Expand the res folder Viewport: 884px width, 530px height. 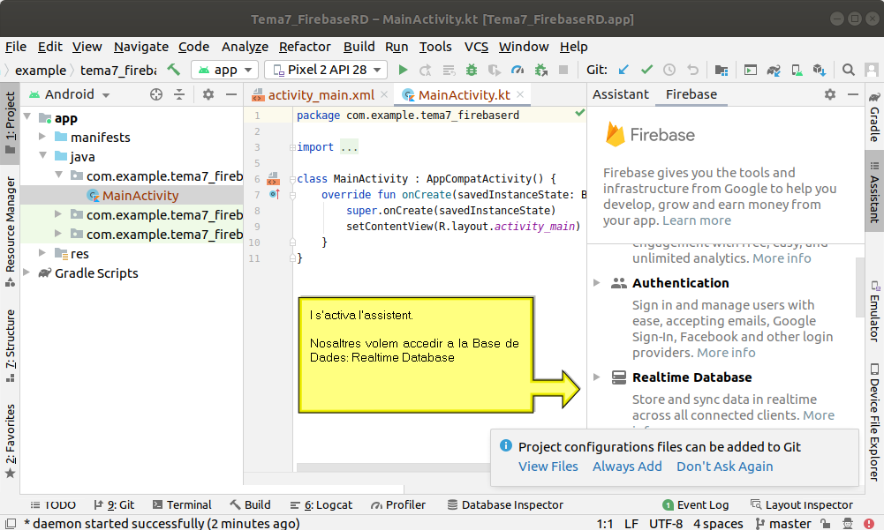pos(42,252)
